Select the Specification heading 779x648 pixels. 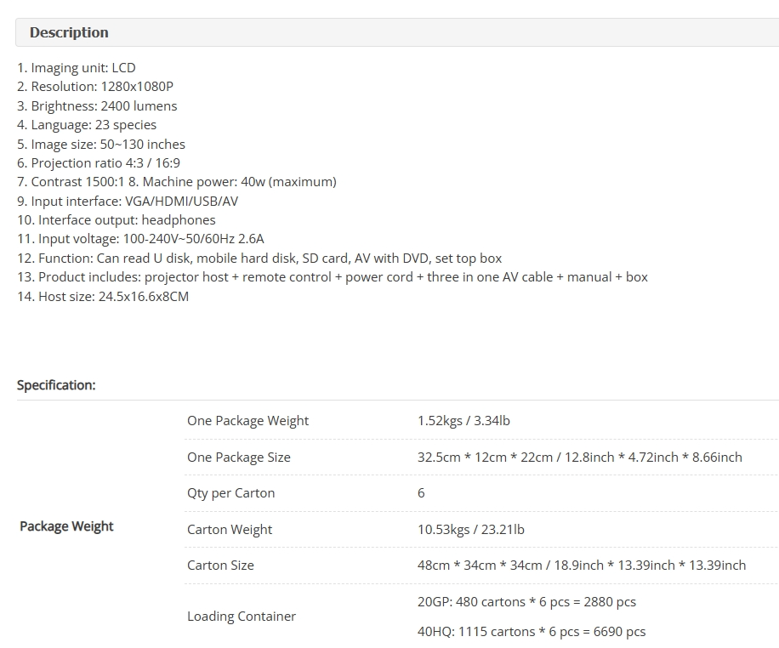coord(56,385)
